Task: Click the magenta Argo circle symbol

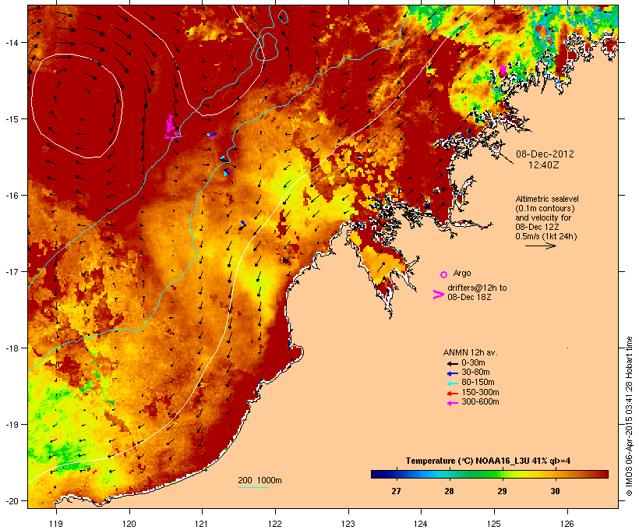Action: [x=444, y=274]
